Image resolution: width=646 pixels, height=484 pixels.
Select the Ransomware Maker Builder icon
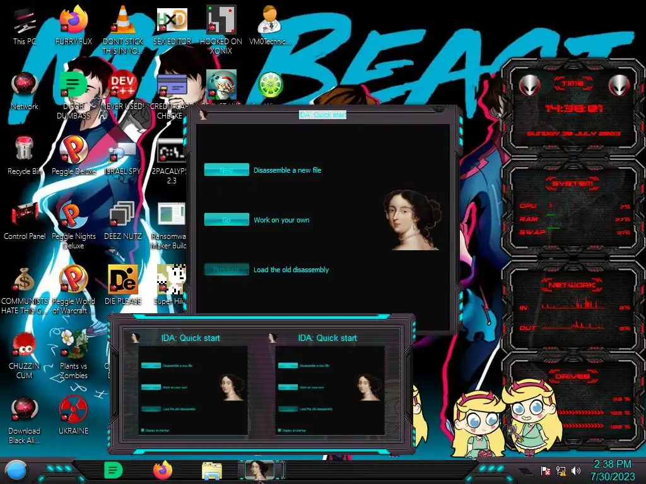point(170,226)
